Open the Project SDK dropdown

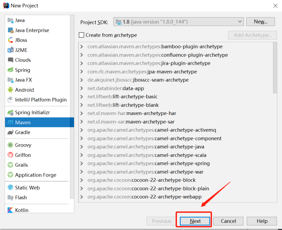[178, 22]
